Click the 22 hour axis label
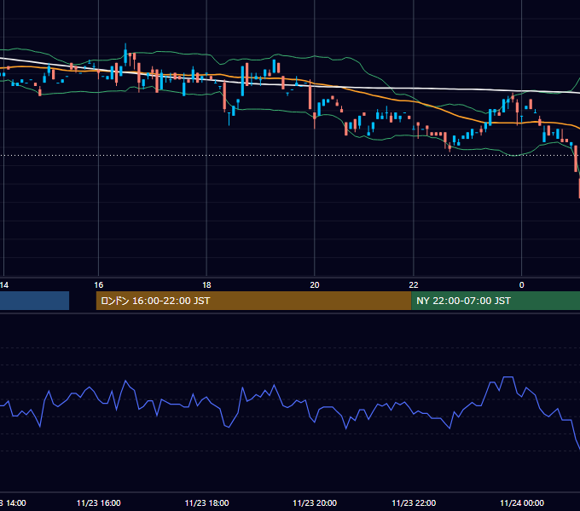 [x=414, y=285]
